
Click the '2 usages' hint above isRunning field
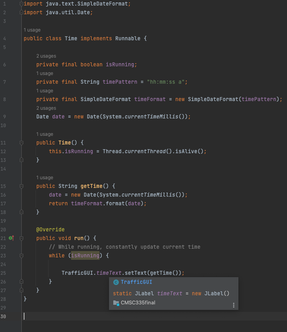[x=46, y=56]
